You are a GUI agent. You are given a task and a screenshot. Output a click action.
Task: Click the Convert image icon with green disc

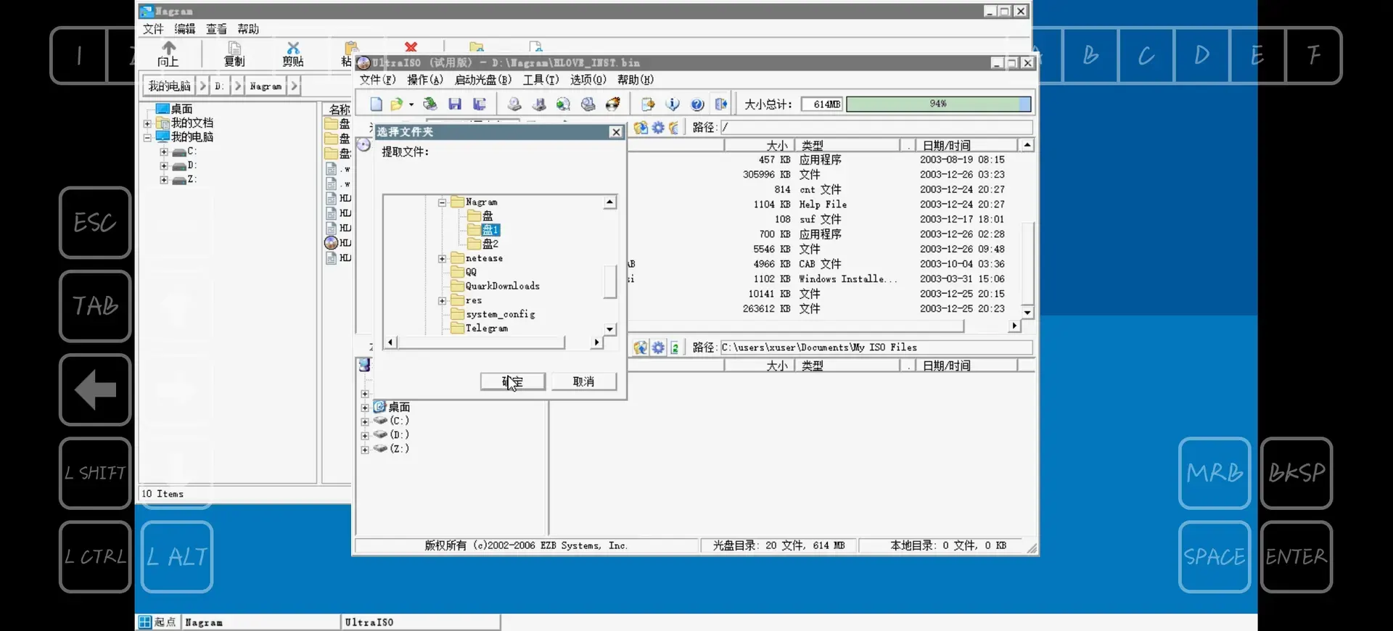pyautogui.click(x=563, y=104)
